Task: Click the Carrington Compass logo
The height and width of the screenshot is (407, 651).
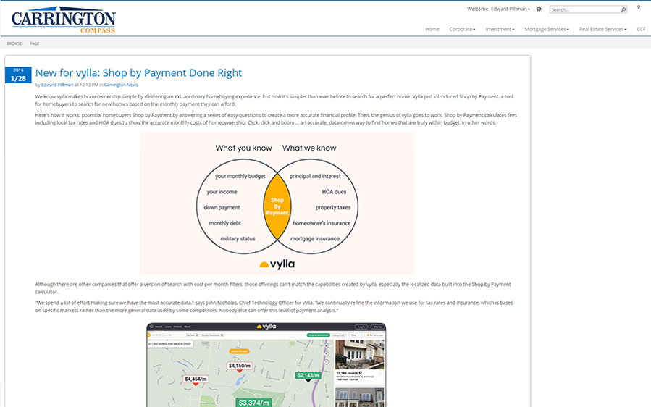Action: tap(64, 20)
